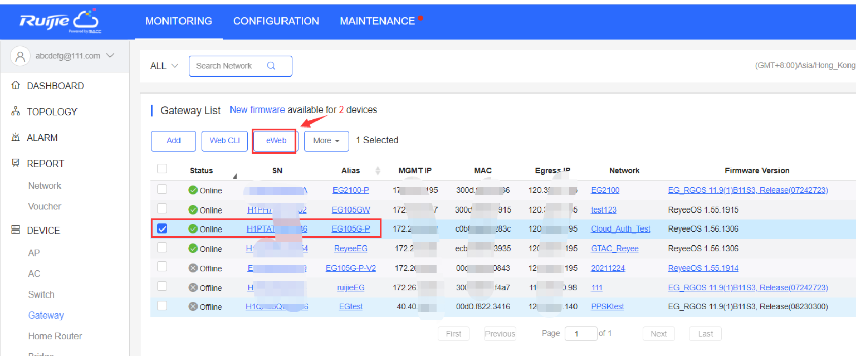Open the ALL network dropdown
The height and width of the screenshot is (356, 856).
164,66
